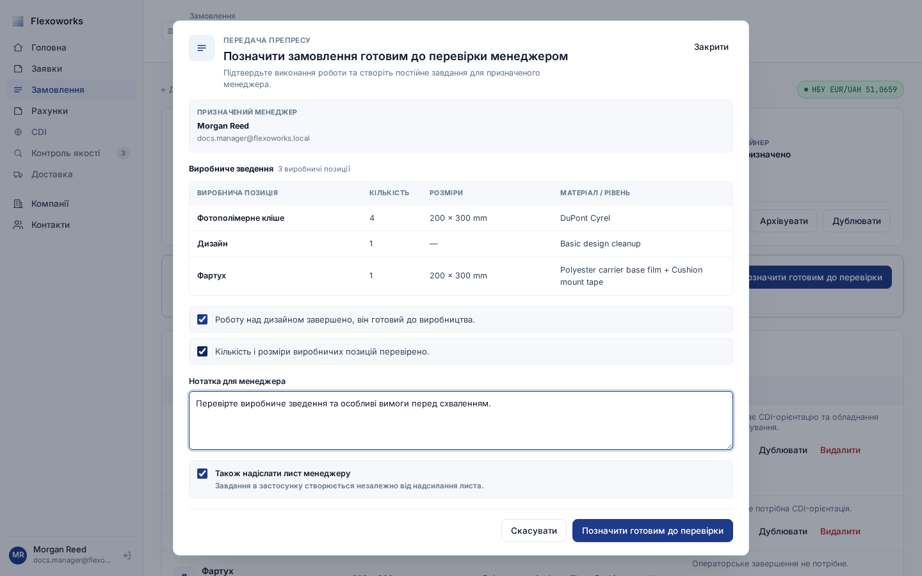The image size is (922, 576).
Task: Click the Basic design cleanup cell
Action: coord(601,244)
